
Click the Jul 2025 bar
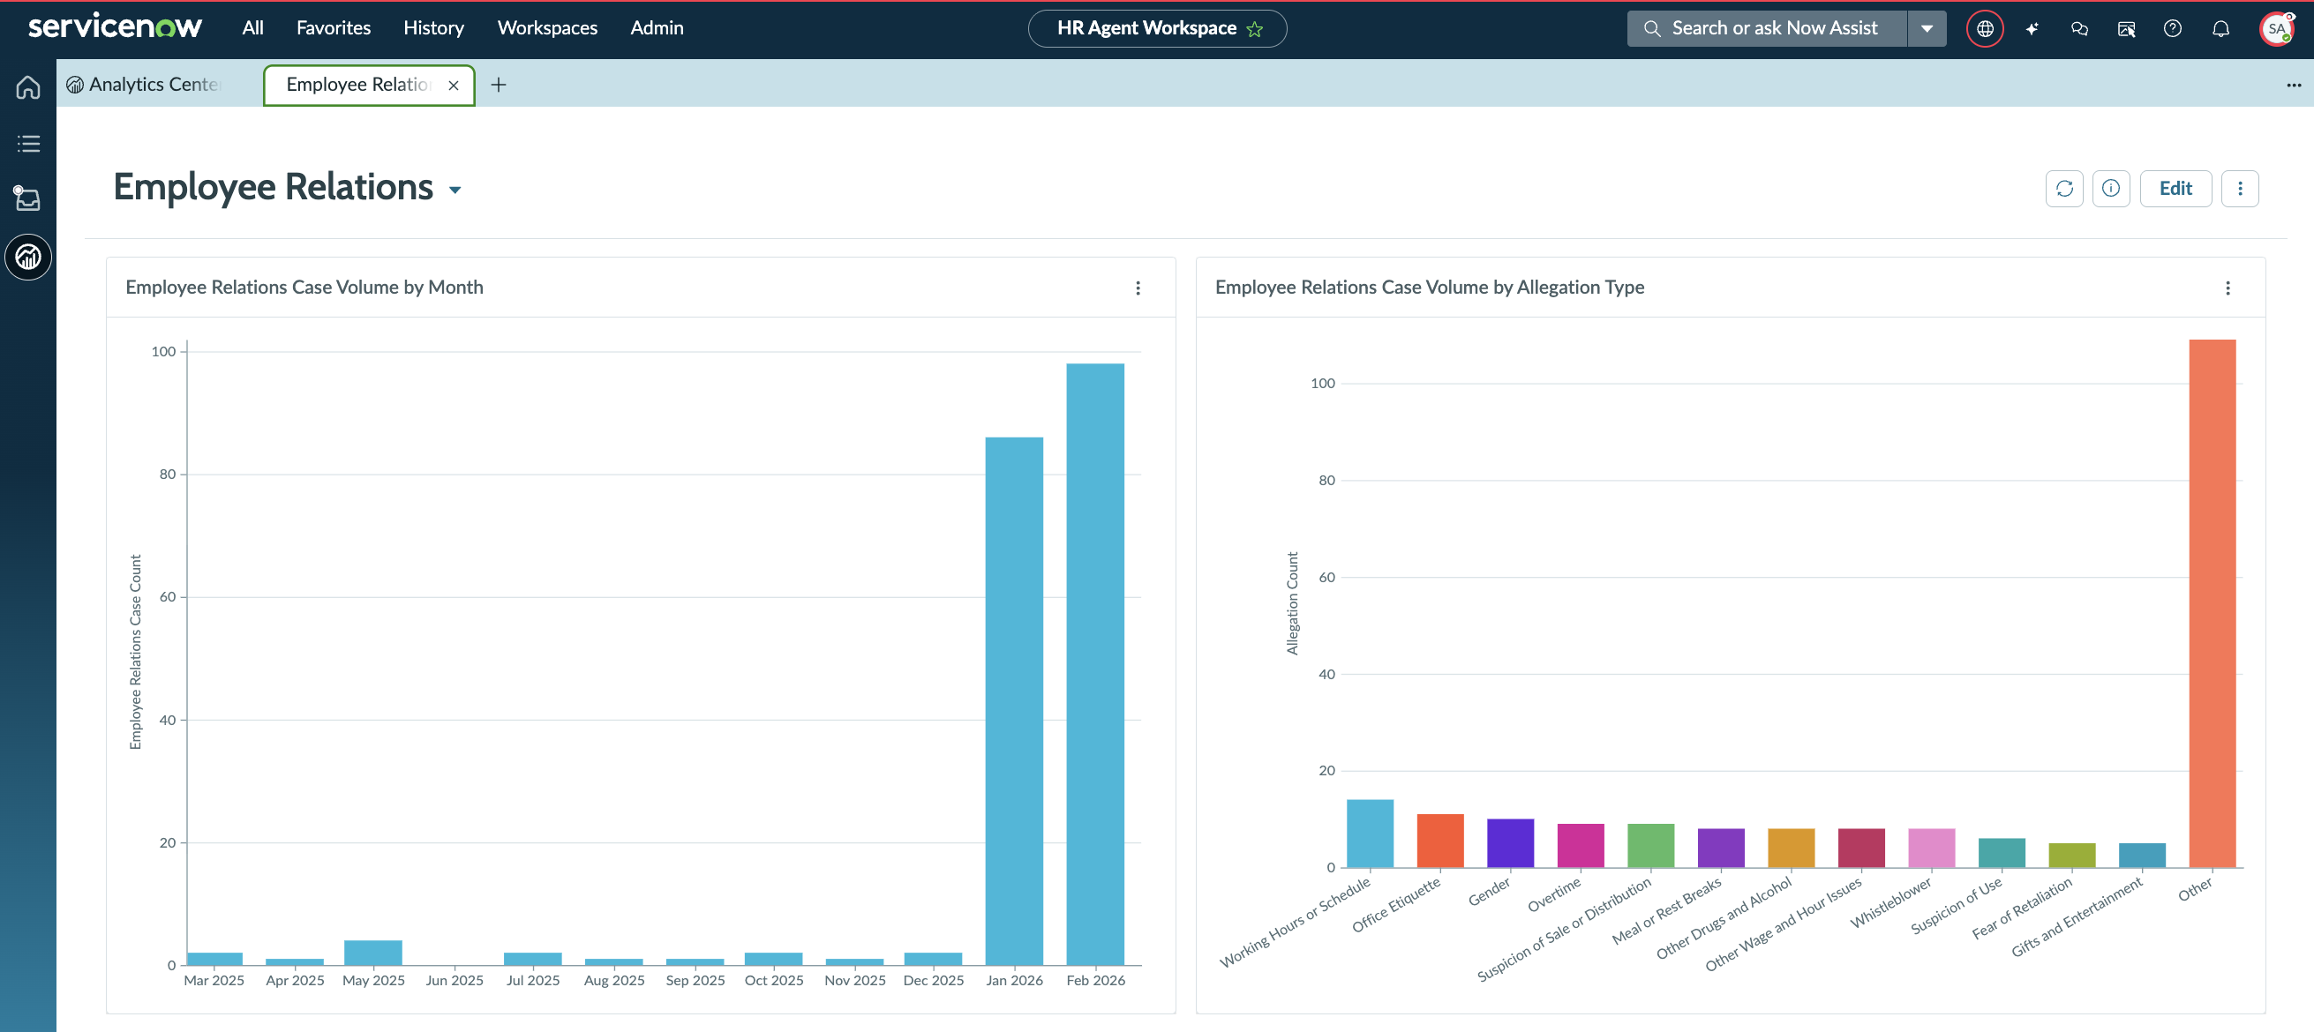pos(532,959)
